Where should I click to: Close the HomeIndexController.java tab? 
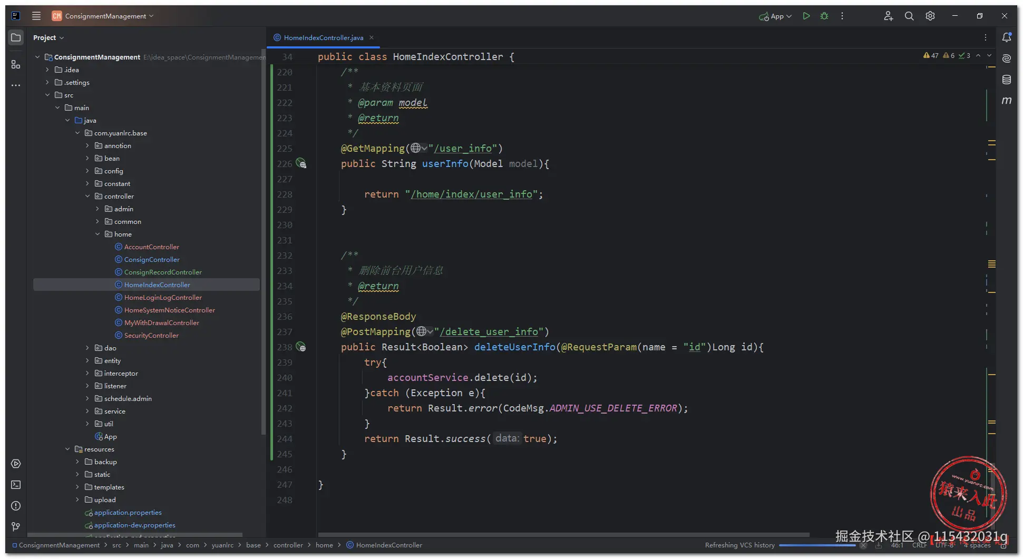tap(372, 37)
